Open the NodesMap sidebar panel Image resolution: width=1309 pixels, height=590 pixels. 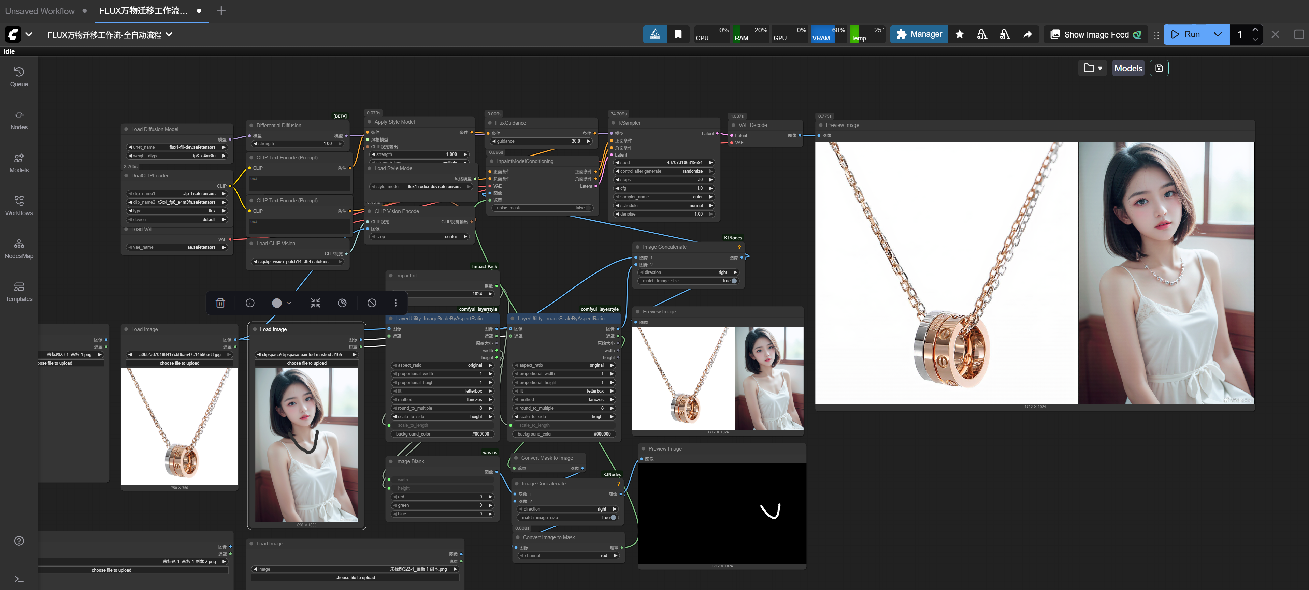tap(19, 248)
